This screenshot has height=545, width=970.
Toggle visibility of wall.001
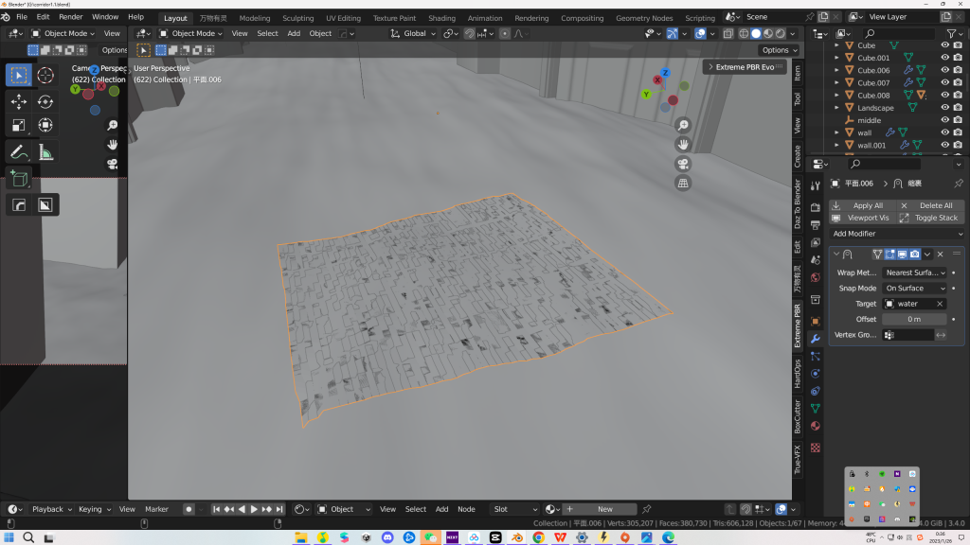(x=944, y=145)
